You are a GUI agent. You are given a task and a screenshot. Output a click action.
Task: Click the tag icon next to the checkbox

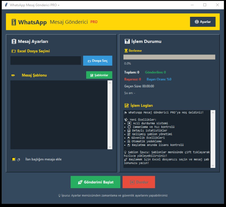point(18,160)
